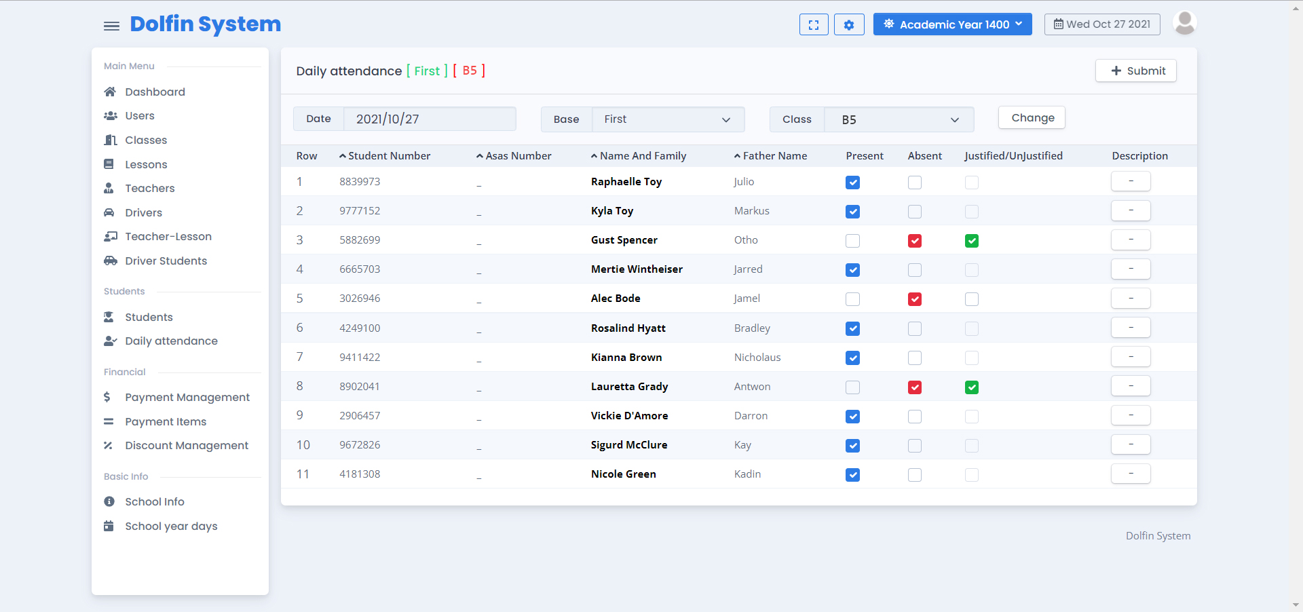Viewport: 1303px width, 612px height.
Task: Uncheck Present for Vickie D'Amore
Action: tap(853, 417)
